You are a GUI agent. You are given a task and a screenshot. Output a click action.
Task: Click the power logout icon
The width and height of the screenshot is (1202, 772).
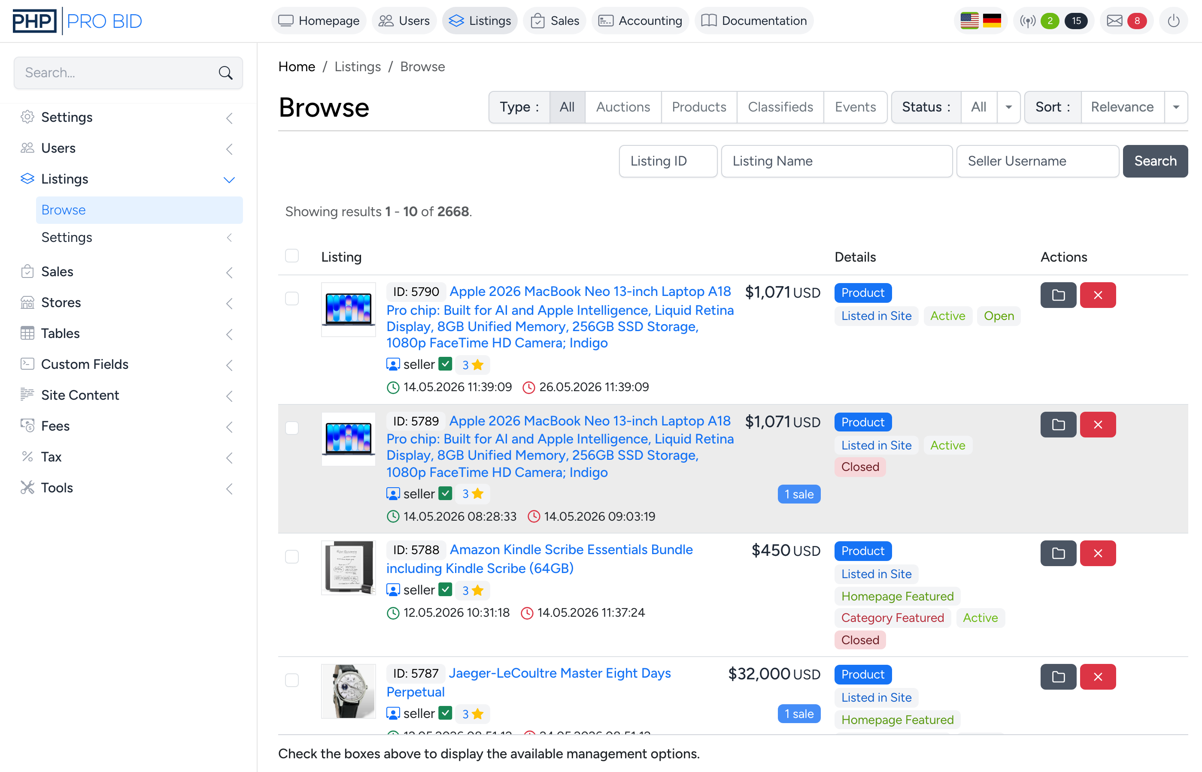[1173, 21]
